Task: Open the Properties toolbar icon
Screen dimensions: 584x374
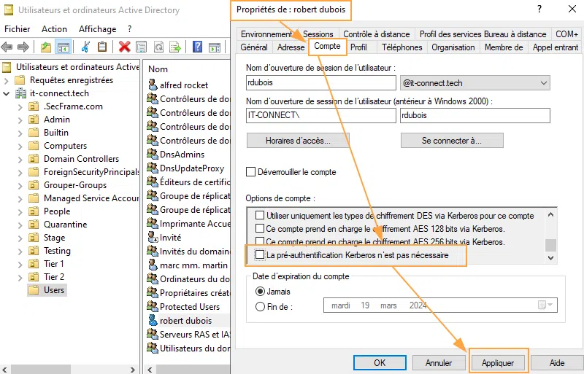Action: coord(141,47)
